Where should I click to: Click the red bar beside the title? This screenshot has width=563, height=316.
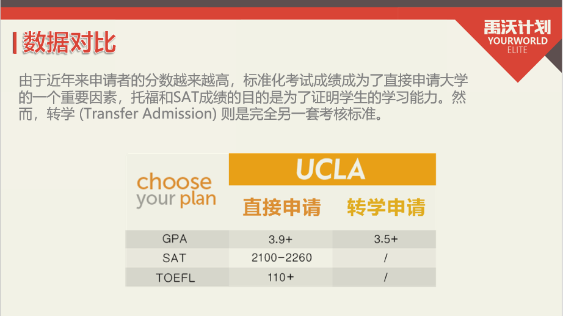coord(15,43)
